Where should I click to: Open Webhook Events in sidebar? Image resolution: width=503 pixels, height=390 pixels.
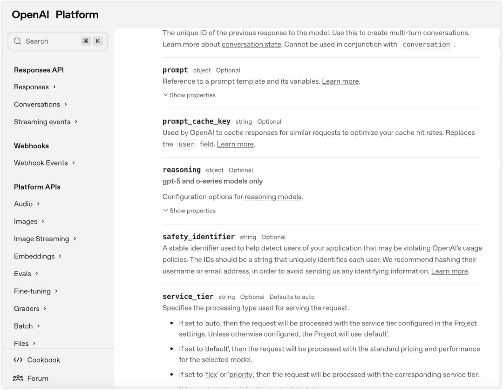tap(41, 163)
